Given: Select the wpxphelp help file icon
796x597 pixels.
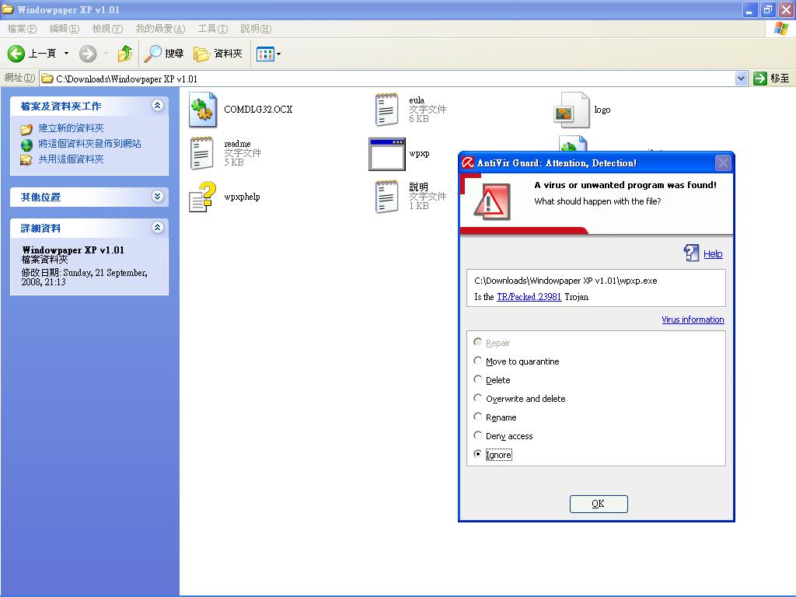Looking at the screenshot, I should click(x=202, y=197).
